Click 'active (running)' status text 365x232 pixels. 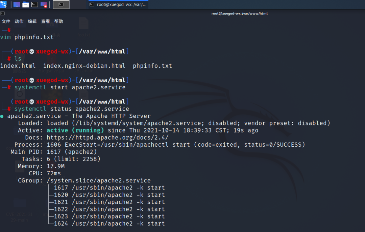[75, 130]
